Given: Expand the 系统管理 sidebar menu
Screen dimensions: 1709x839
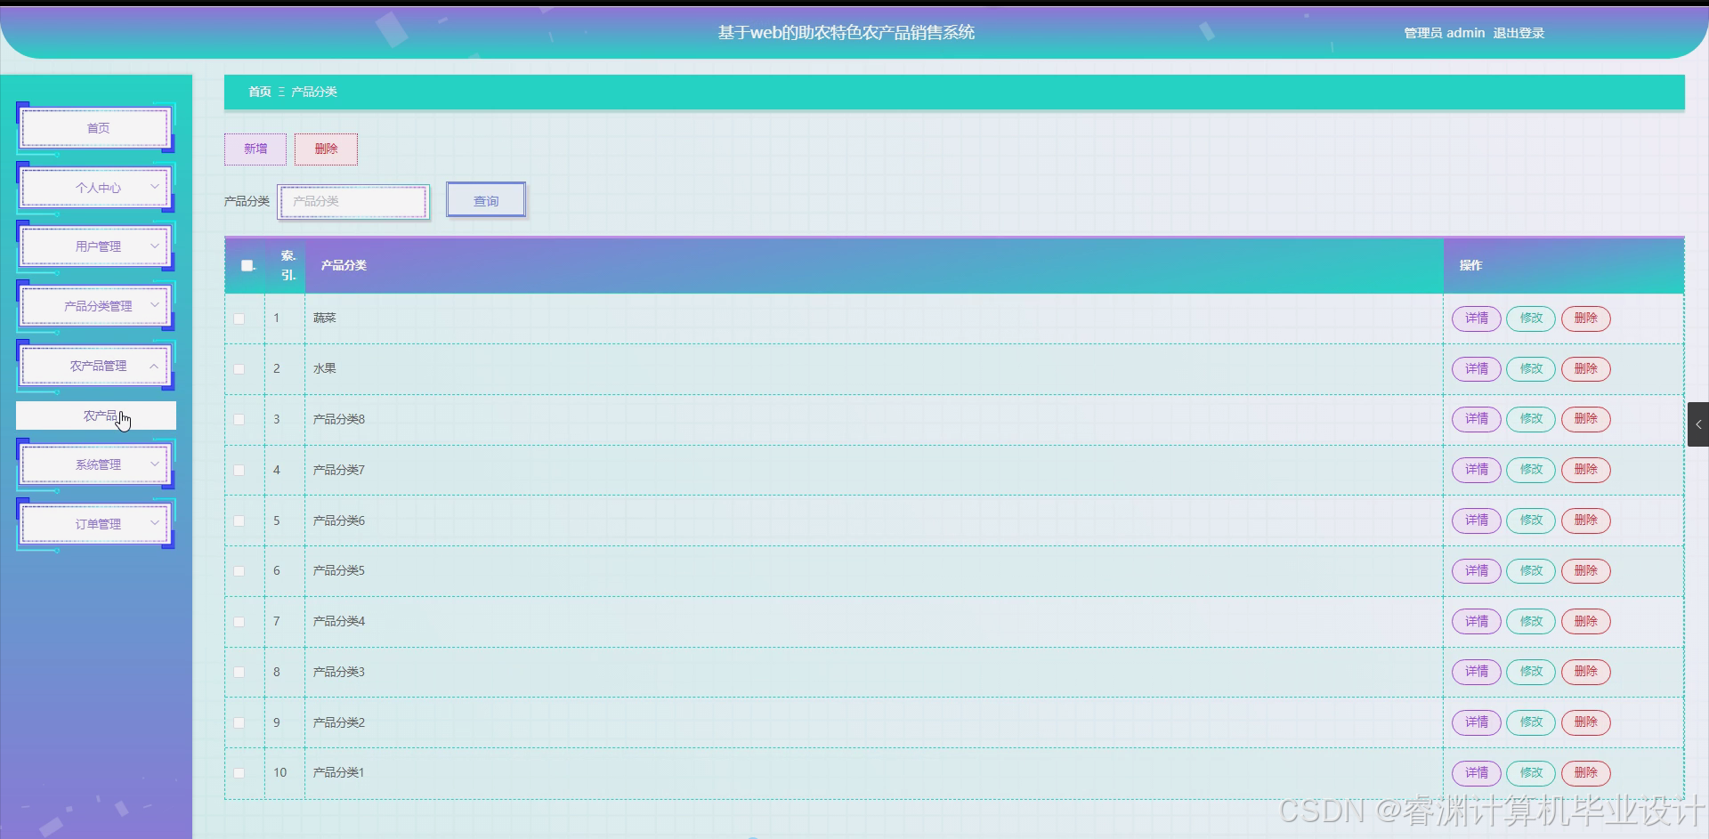Looking at the screenshot, I should click(x=96, y=464).
